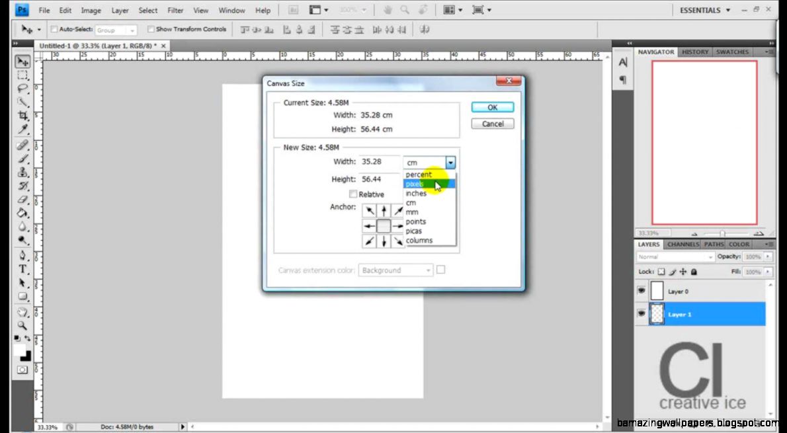
Task: Select the Lasso tool
Action: tap(22, 89)
